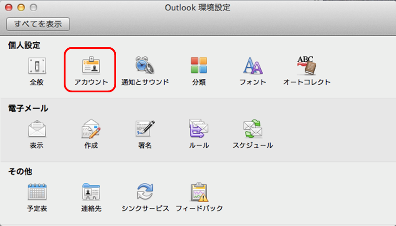Viewport: 396px width, 226px height.
Task: Open the 全般 (General) preferences icon
Action: point(37,66)
